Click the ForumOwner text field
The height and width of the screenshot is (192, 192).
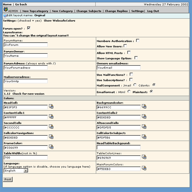tap(26, 56)
